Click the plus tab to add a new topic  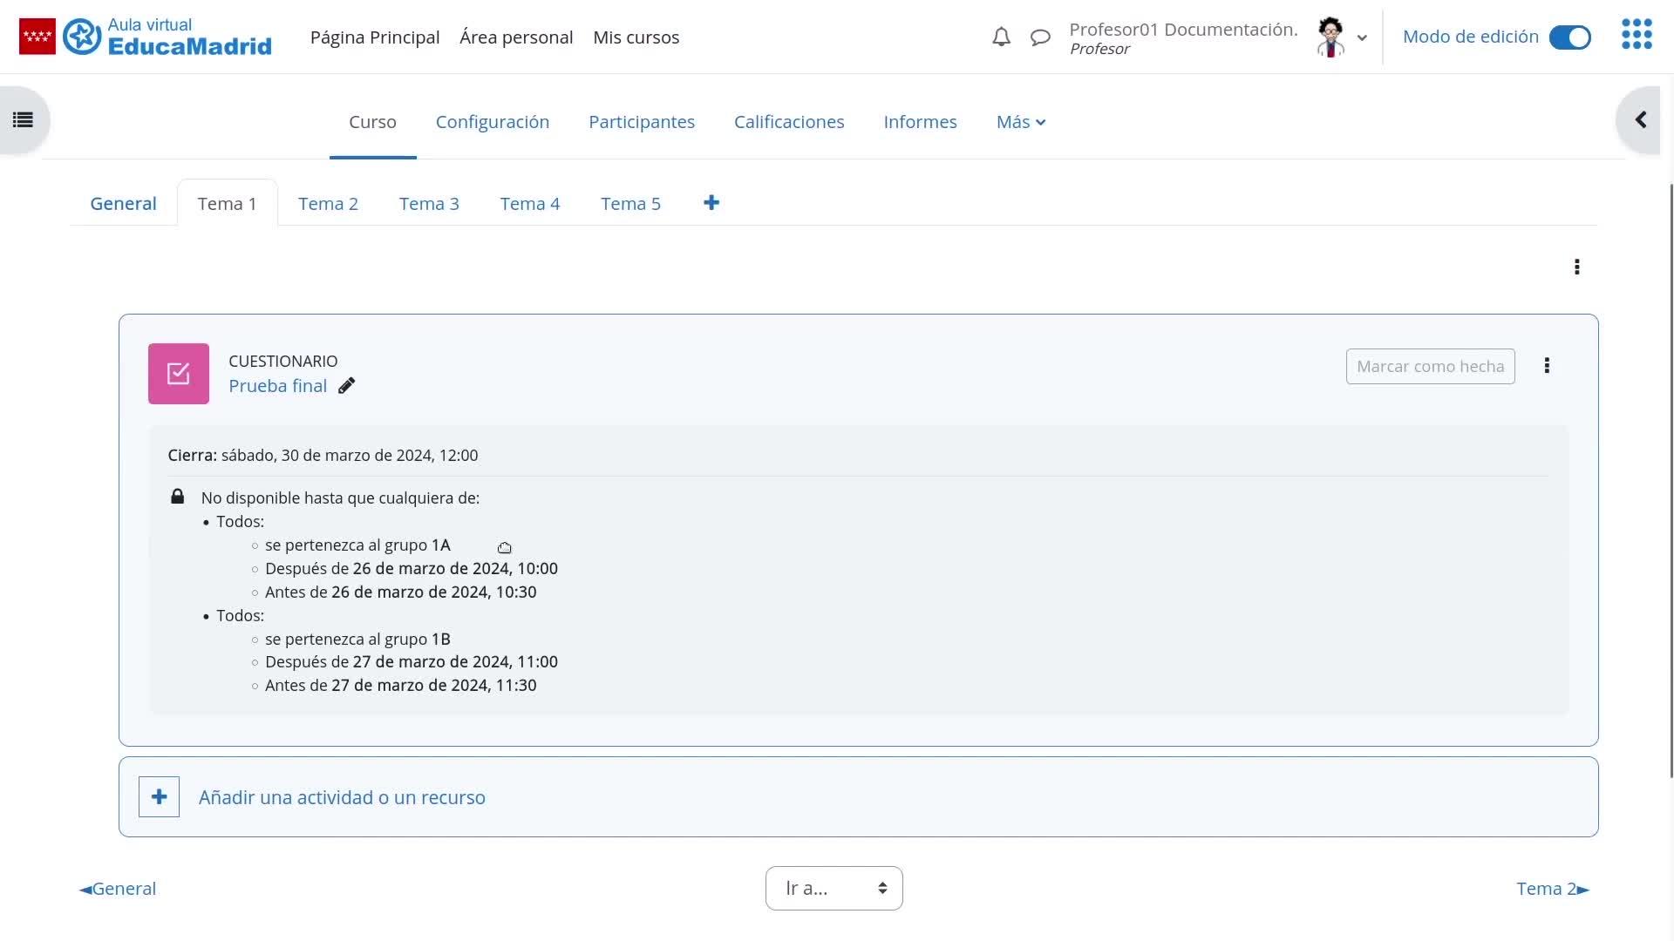point(711,203)
